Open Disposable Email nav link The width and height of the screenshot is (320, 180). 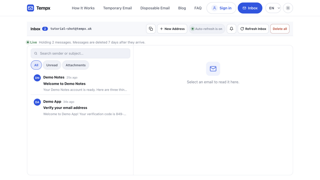[155, 8]
